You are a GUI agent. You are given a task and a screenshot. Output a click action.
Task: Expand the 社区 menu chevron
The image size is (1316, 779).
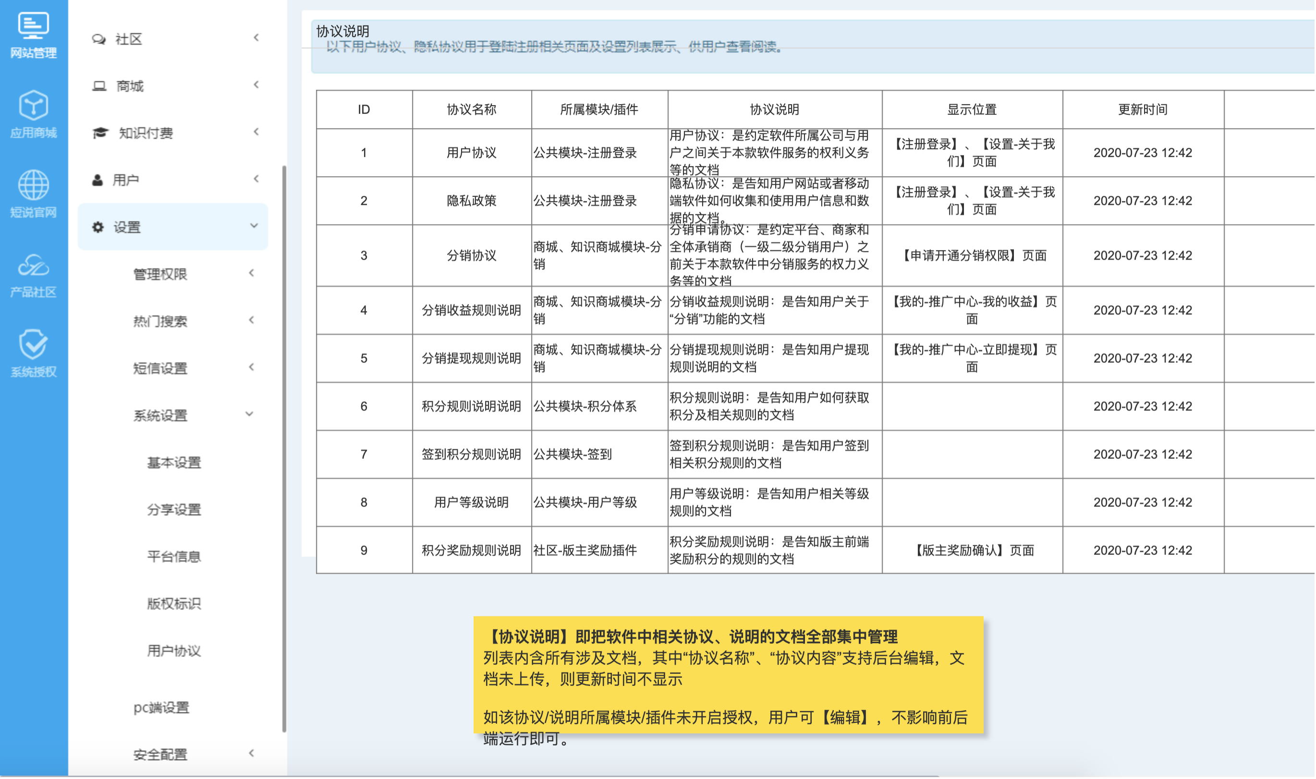click(256, 38)
